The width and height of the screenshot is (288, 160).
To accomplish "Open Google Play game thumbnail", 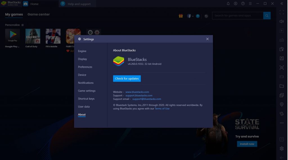I will 12,36.
